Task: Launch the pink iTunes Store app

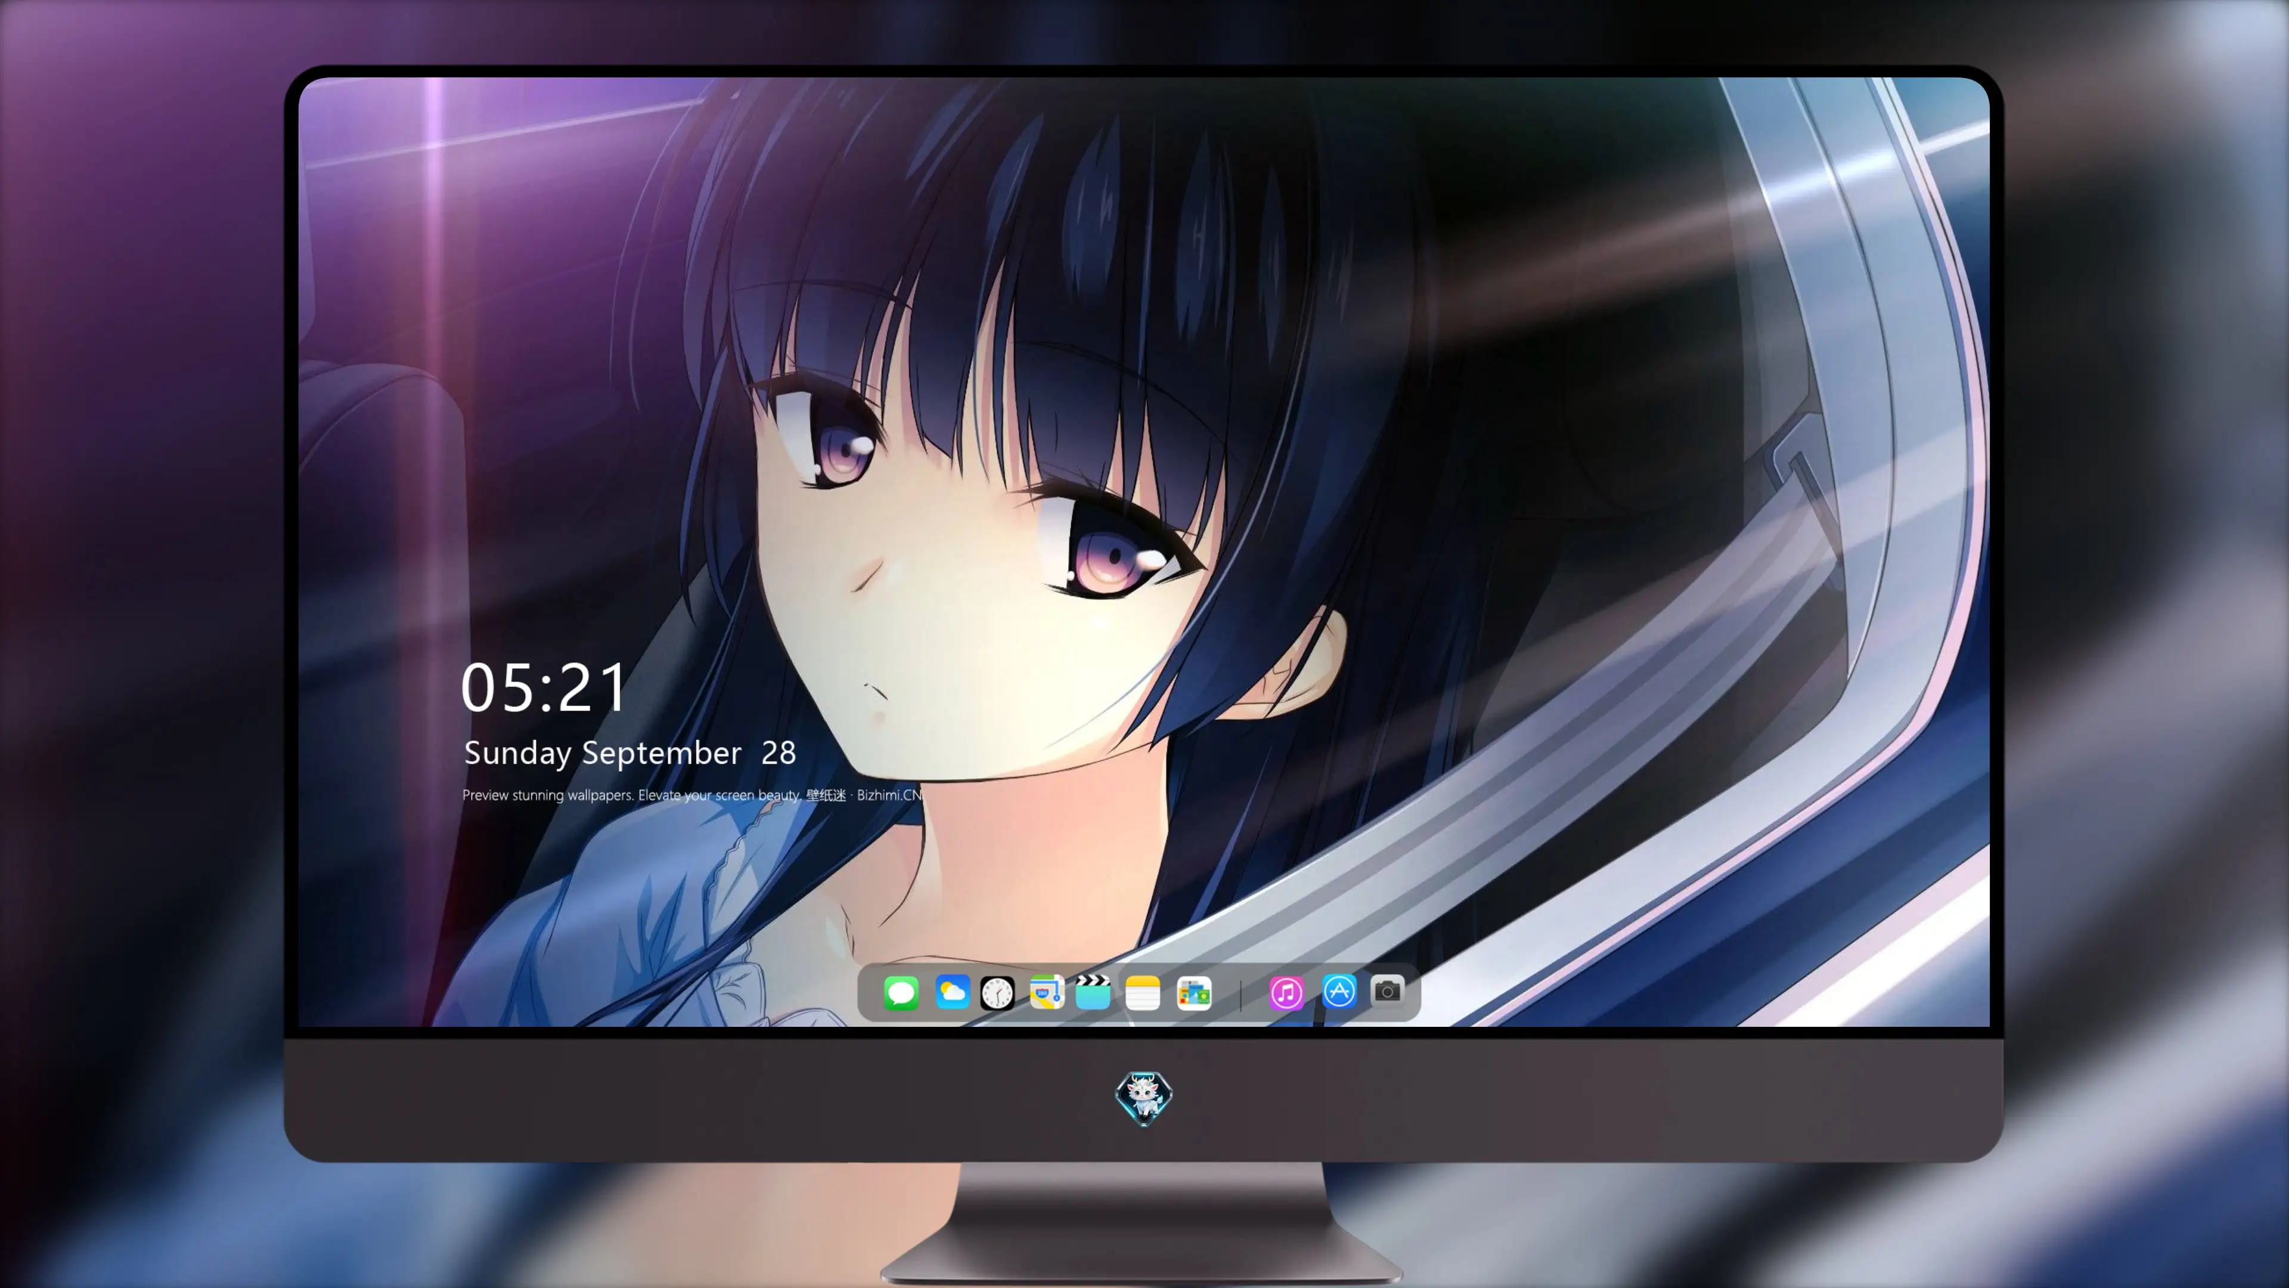Action: (1287, 992)
